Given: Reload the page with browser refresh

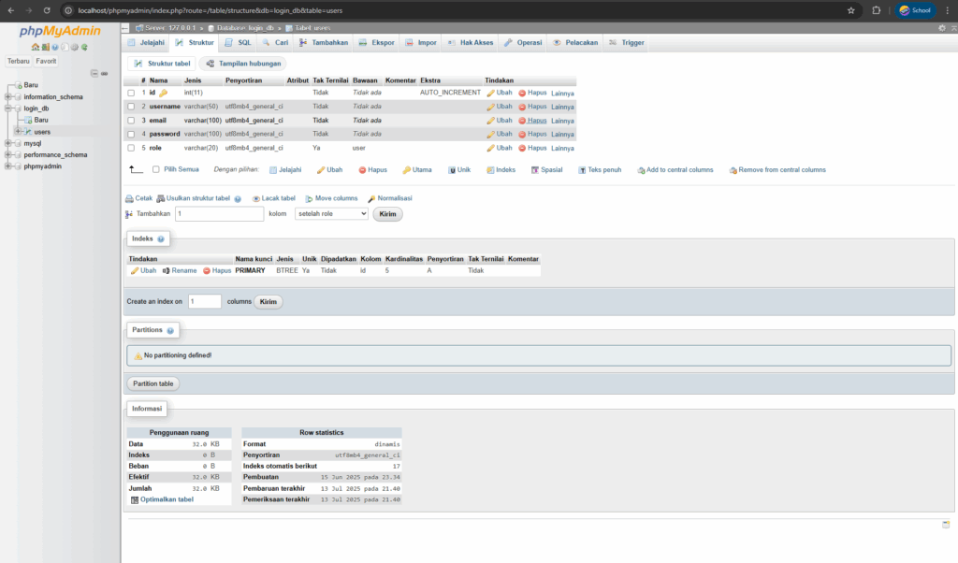Looking at the screenshot, I should pos(47,10).
